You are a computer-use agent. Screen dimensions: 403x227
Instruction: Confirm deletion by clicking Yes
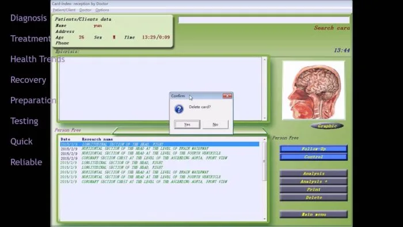tap(187, 124)
